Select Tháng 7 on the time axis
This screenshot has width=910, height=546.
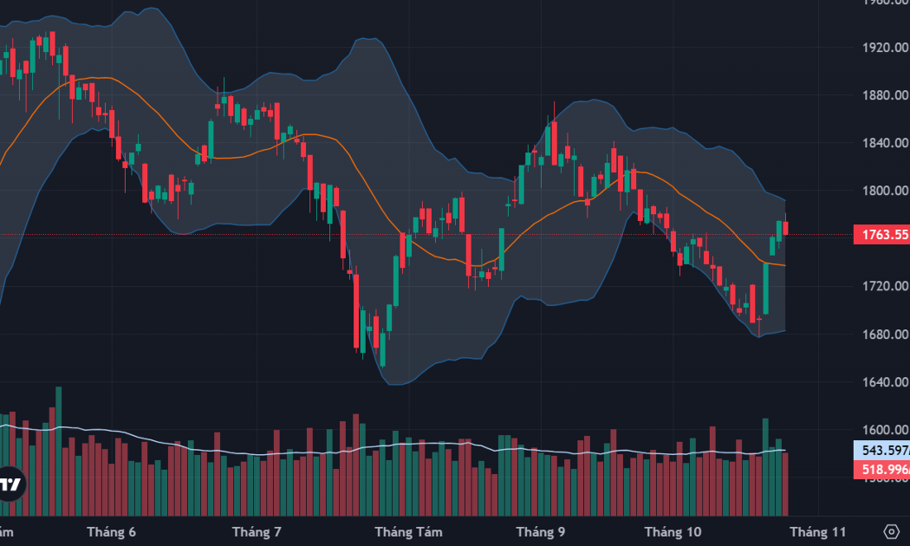(257, 532)
